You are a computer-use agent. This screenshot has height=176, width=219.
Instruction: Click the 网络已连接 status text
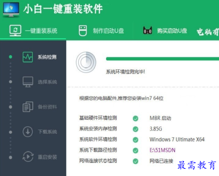coord(161,161)
